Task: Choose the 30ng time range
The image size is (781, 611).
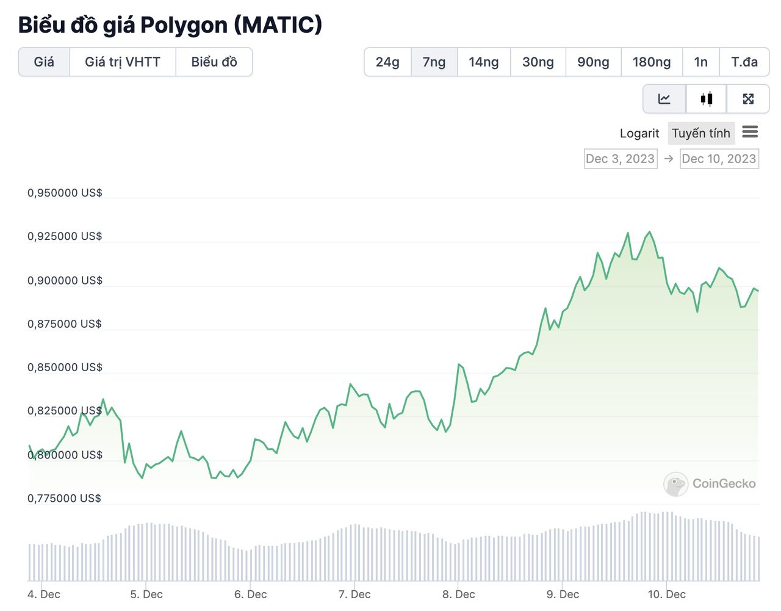Action: coord(538,62)
